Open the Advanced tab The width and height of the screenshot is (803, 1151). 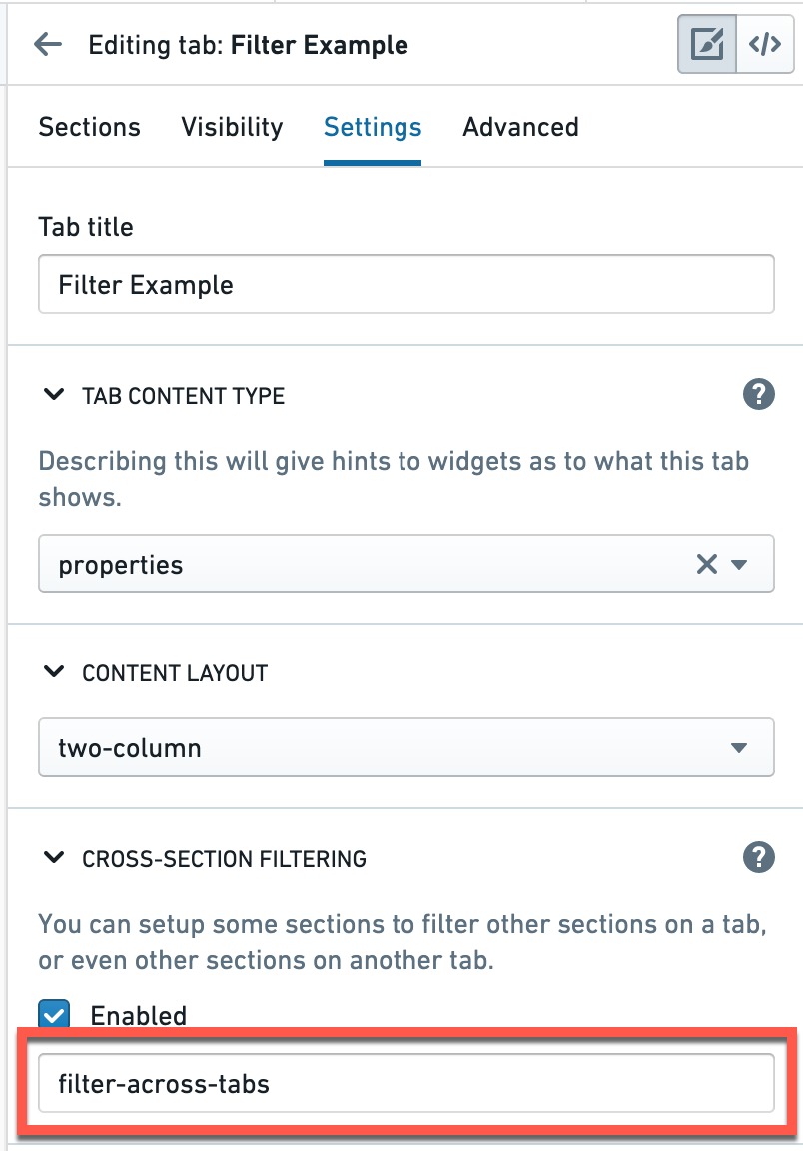coord(520,127)
